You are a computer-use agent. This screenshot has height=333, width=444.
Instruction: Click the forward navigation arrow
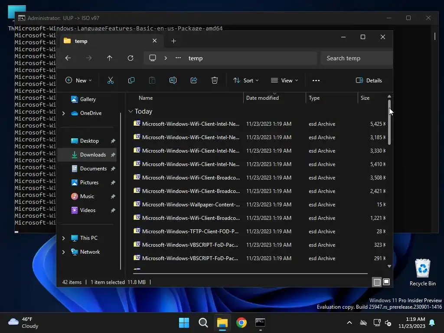pos(89,58)
